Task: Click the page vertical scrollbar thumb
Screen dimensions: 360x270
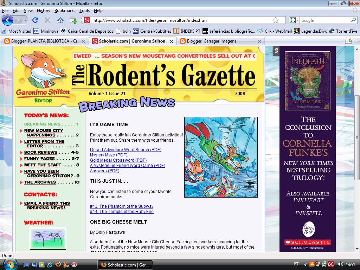Action: [x=357, y=138]
